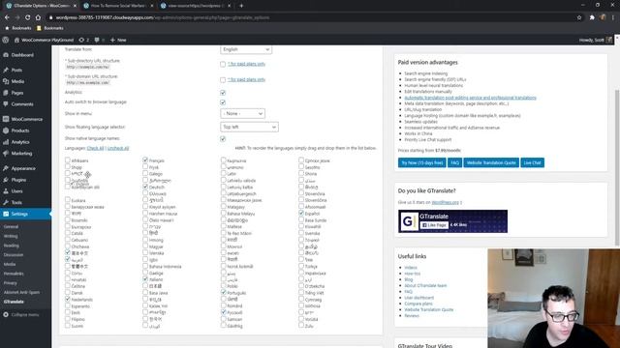The height and width of the screenshot is (348, 620).
Task: Click the GTranslate Facebook Like Page banner
Action: click(452, 221)
